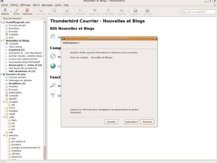Go forward with the Avancer icon
The image size is (217, 163).
(x=148, y=10)
